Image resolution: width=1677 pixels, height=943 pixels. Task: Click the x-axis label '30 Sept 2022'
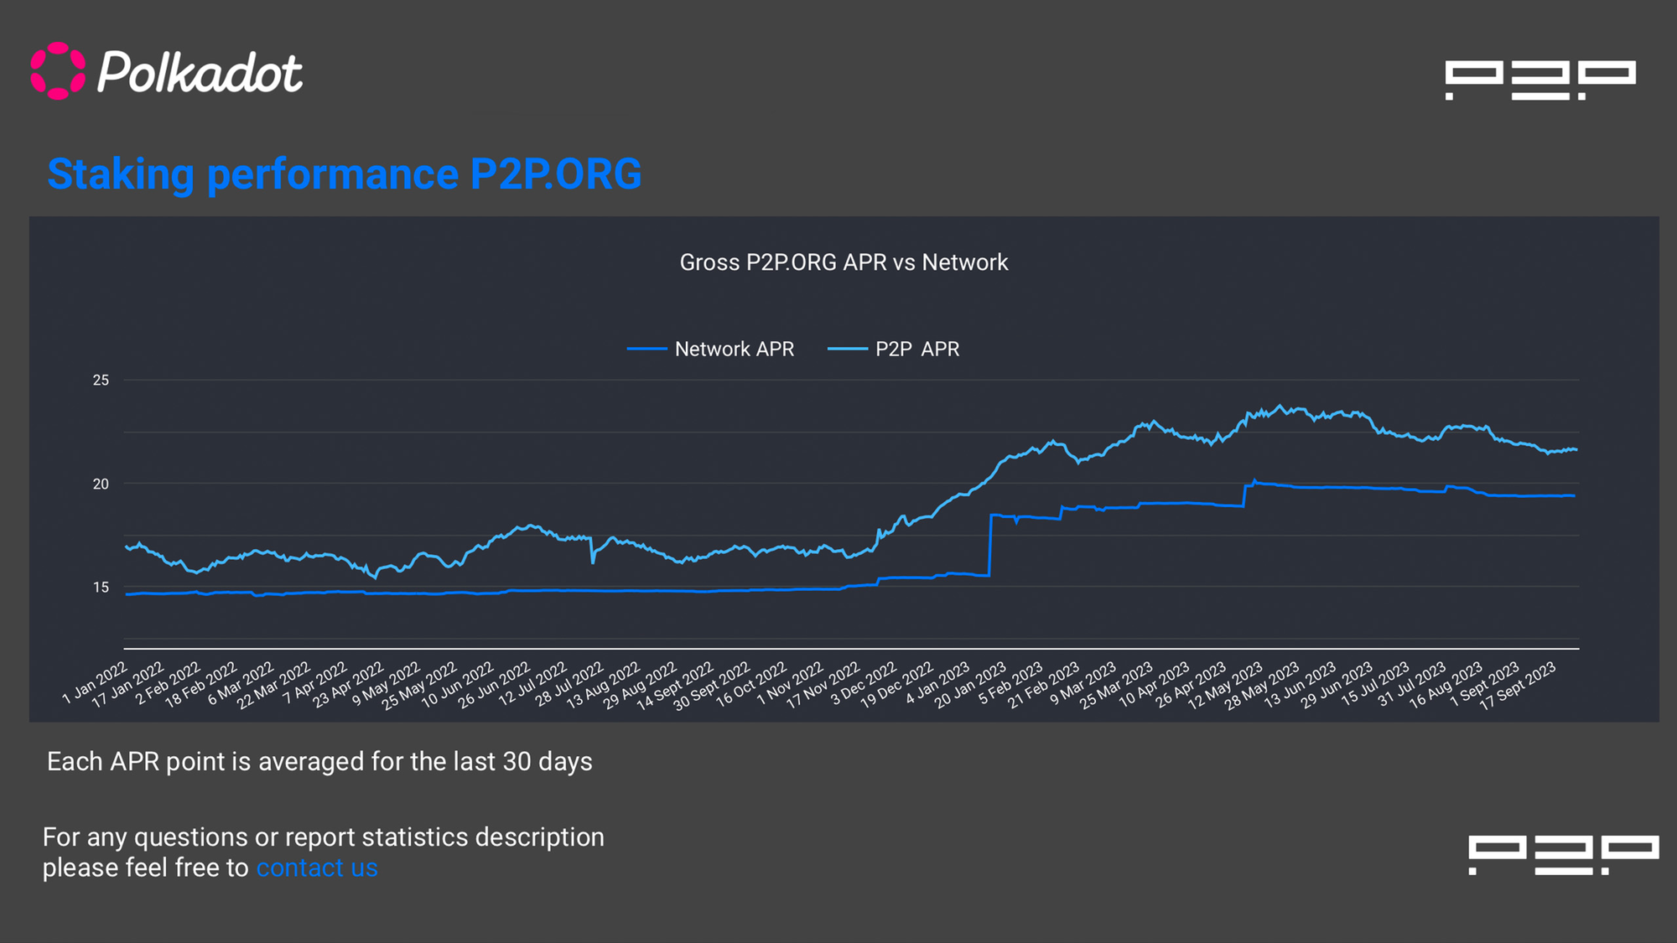pyautogui.click(x=712, y=687)
